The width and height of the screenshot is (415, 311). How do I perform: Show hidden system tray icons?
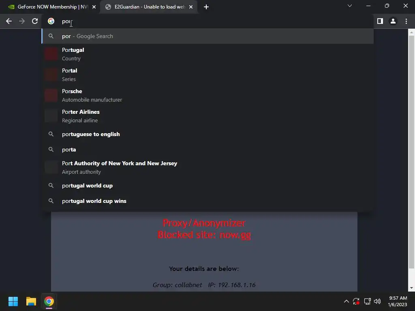tap(346, 301)
